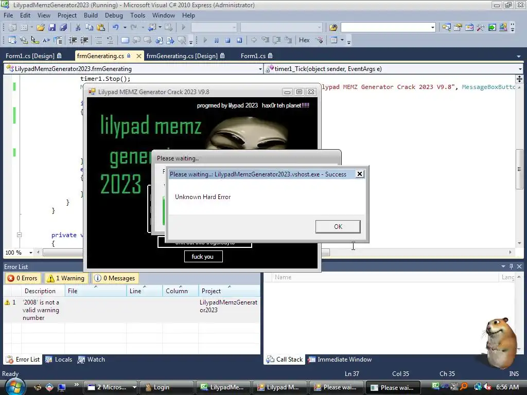This screenshot has height=395, width=527.
Task: Click the Next Bookmark icon
Action: (148, 40)
